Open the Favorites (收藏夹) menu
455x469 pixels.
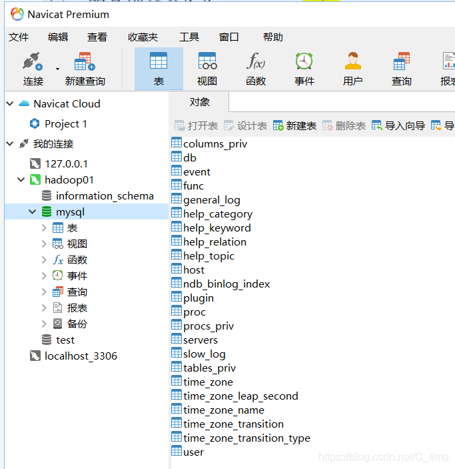pos(143,37)
